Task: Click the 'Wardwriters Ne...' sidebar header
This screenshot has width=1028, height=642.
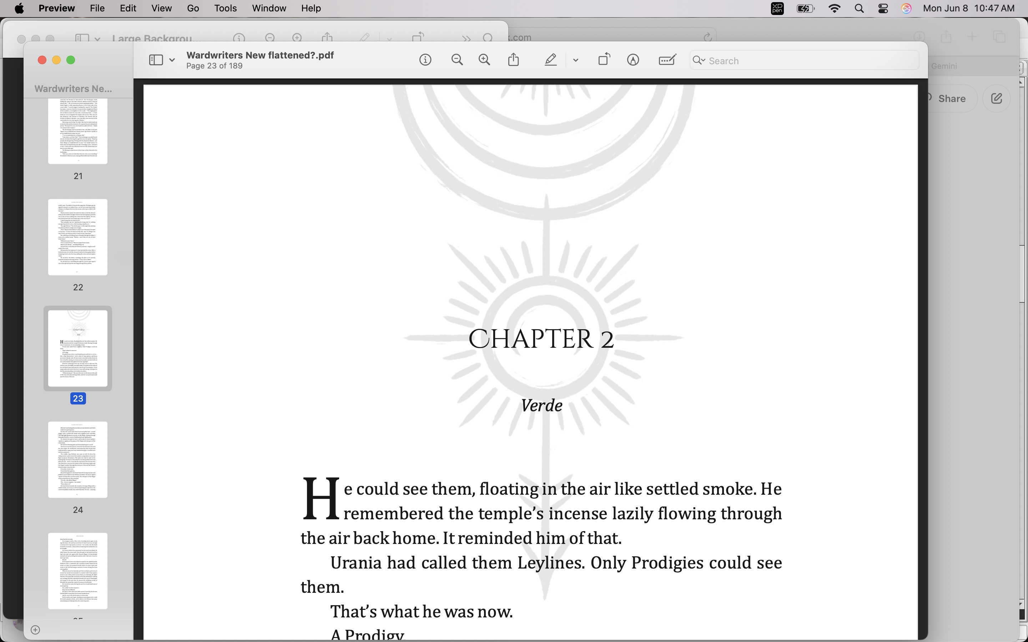Action: point(73,89)
